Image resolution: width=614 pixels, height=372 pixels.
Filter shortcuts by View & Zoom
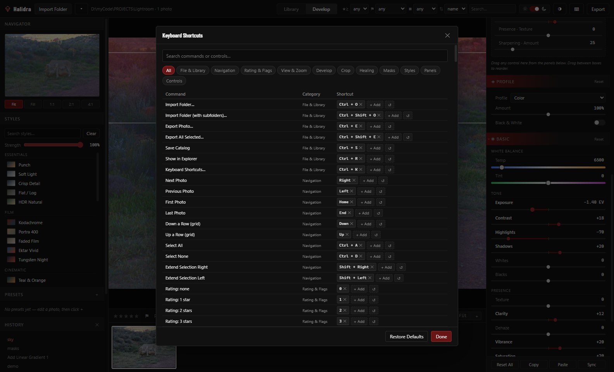tap(294, 70)
